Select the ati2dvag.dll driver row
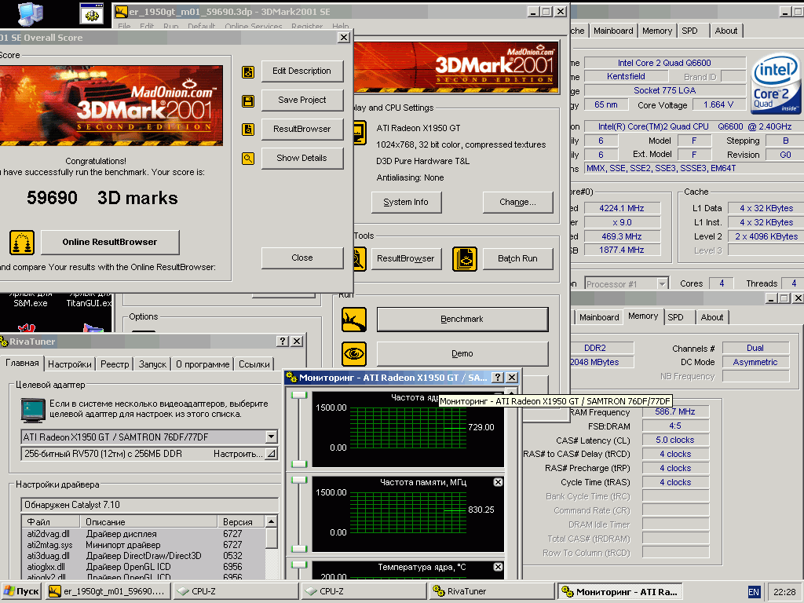The height and width of the screenshot is (603, 804). tap(144, 534)
